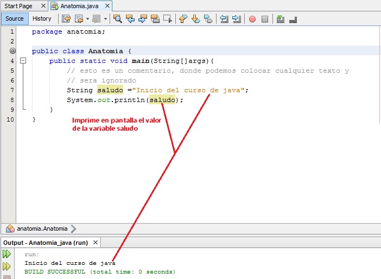Click Stop Macro Recording square icon
This screenshot has width=381, height=279.
pos(265,19)
